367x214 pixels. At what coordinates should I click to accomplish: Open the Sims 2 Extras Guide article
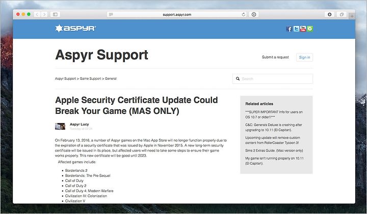point(274,150)
